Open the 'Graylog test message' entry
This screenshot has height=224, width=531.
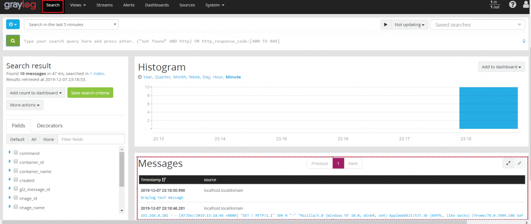162,197
